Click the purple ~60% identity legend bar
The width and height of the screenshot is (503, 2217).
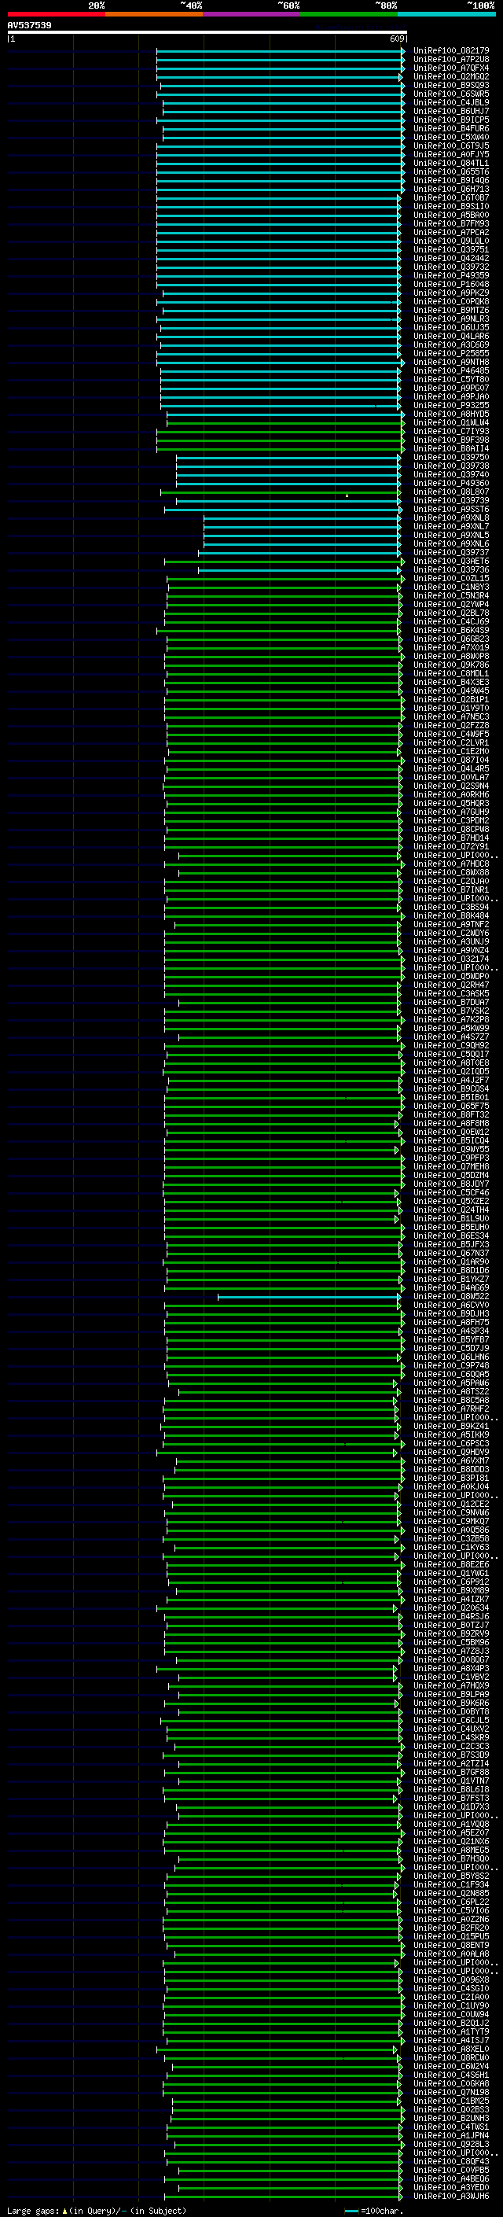[x=252, y=15]
